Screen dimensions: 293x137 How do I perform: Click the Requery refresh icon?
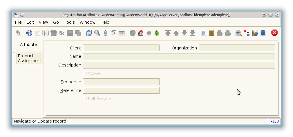(x=89, y=33)
